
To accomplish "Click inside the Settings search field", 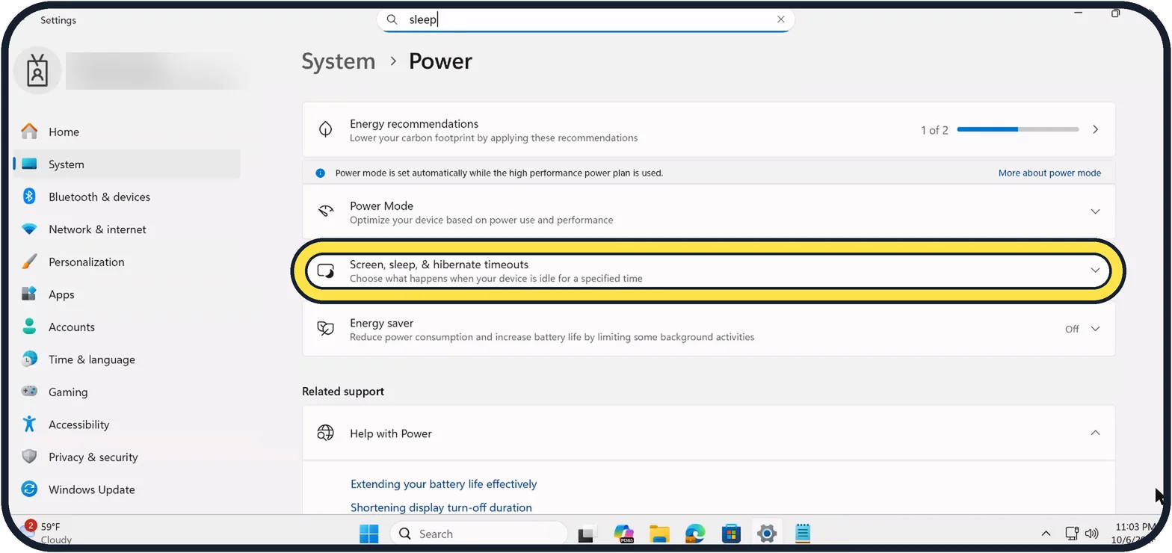I will [x=586, y=20].
